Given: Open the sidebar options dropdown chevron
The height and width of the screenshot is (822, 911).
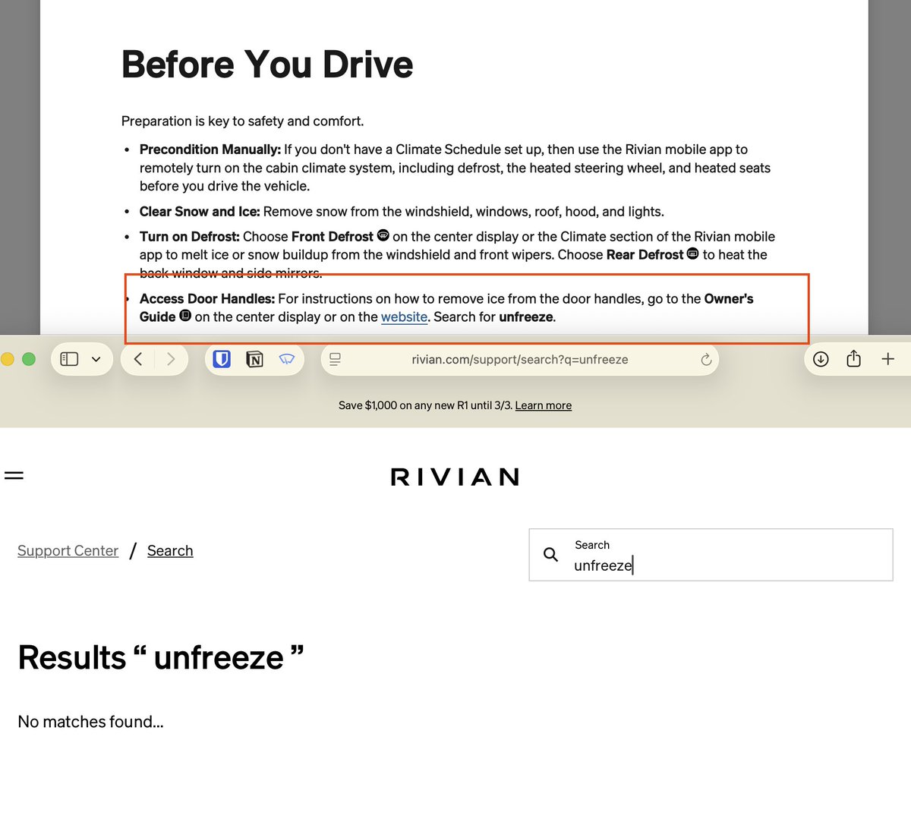Looking at the screenshot, I should pyautogui.click(x=96, y=360).
